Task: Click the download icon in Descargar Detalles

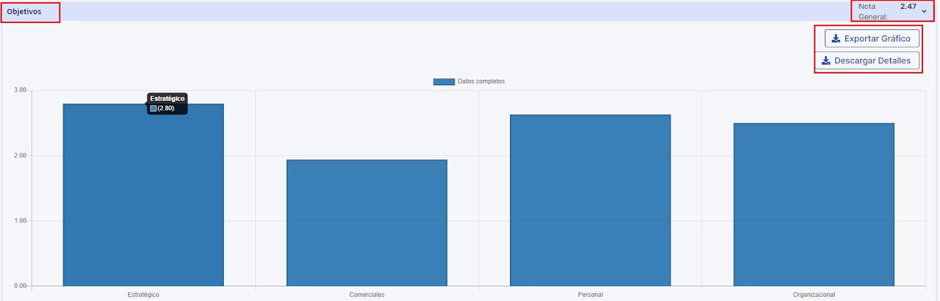Action: pos(825,60)
